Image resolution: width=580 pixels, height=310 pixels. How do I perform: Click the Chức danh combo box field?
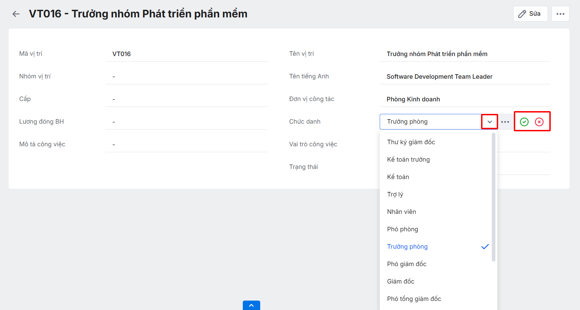(431, 122)
